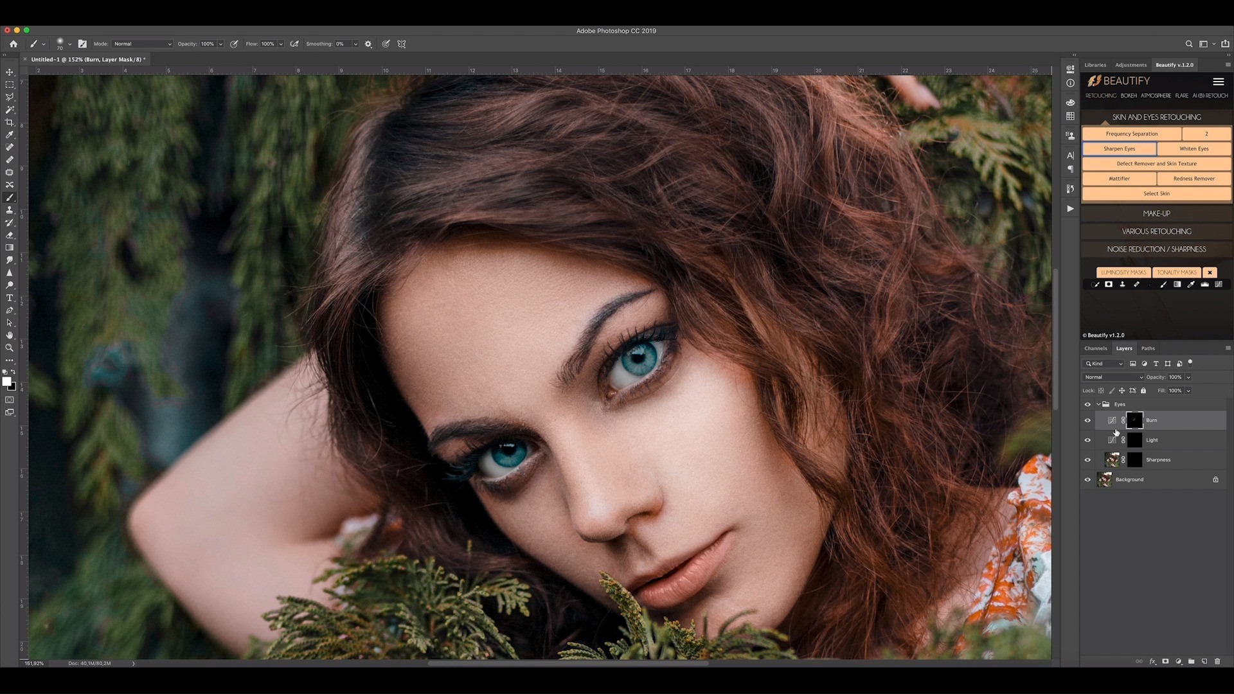Image resolution: width=1234 pixels, height=694 pixels.
Task: Open the brush Mode dropdown
Action: click(x=142, y=44)
